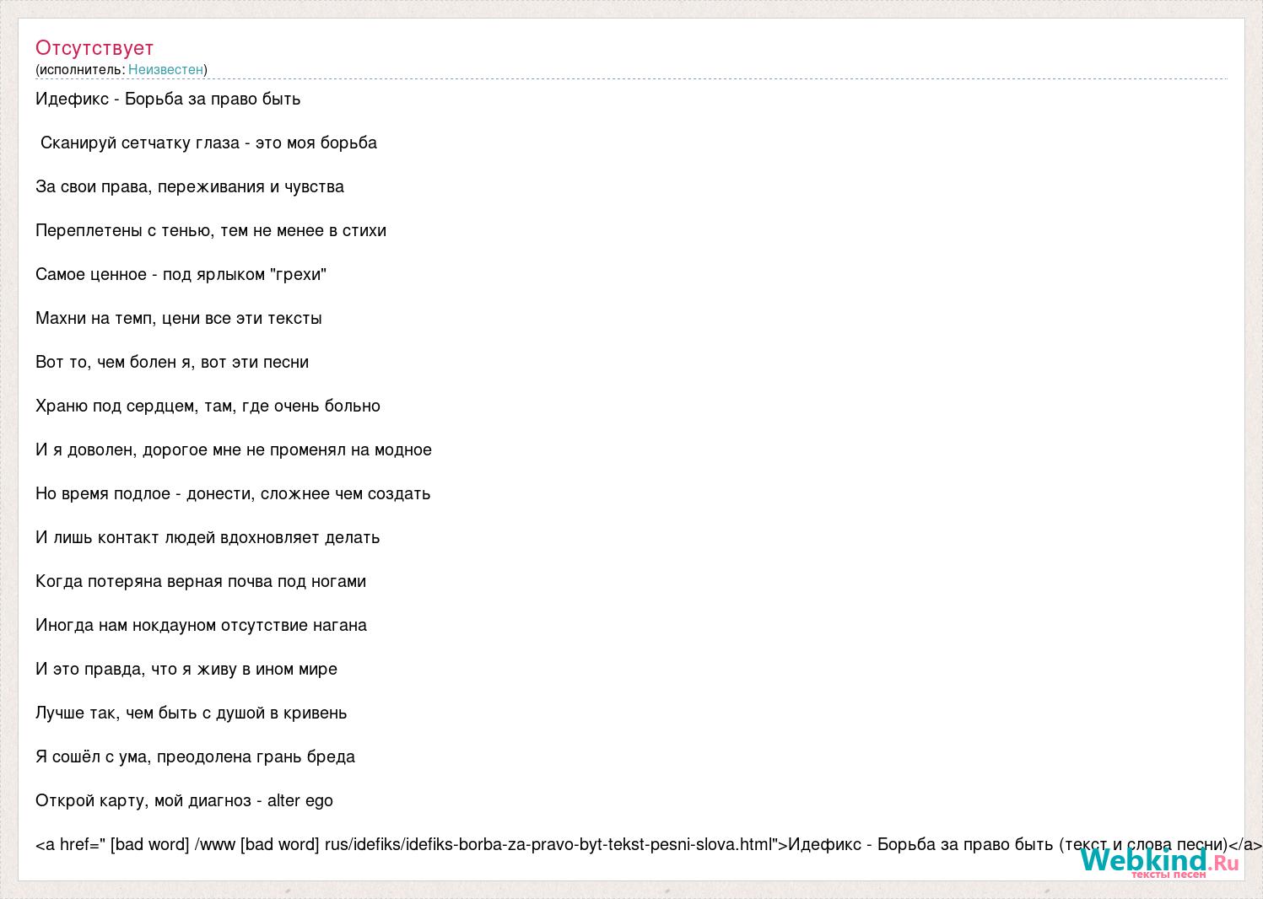The image size is (1263, 899).
Task: Click lyric 'Сканируй сетчатку глаза - это моя борьба'
Action: 208,143
